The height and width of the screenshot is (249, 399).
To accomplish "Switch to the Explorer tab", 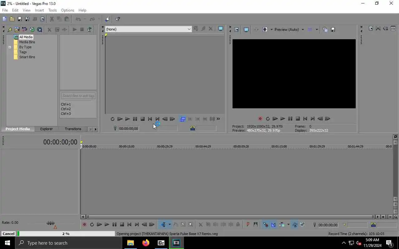I will [46, 129].
